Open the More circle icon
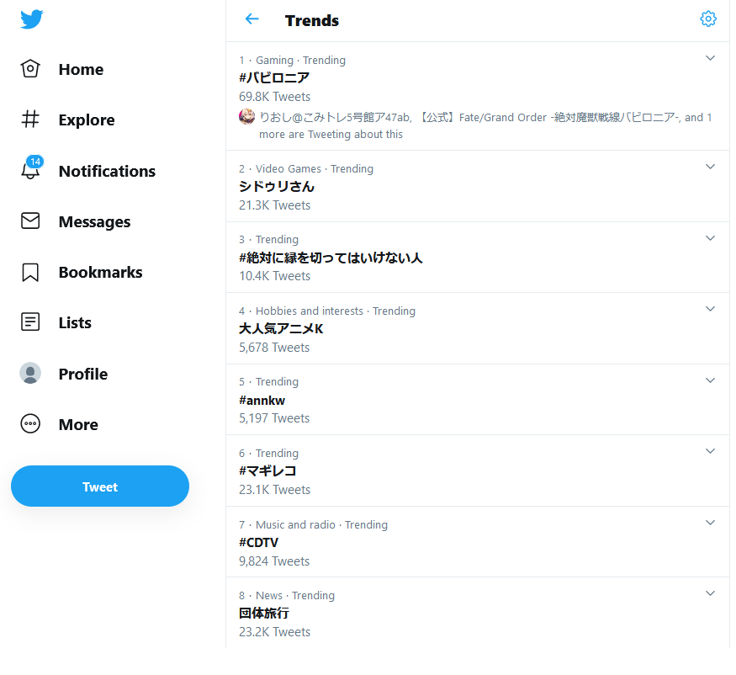The height and width of the screenshot is (675, 736). pyautogui.click(x=30, y=424)
